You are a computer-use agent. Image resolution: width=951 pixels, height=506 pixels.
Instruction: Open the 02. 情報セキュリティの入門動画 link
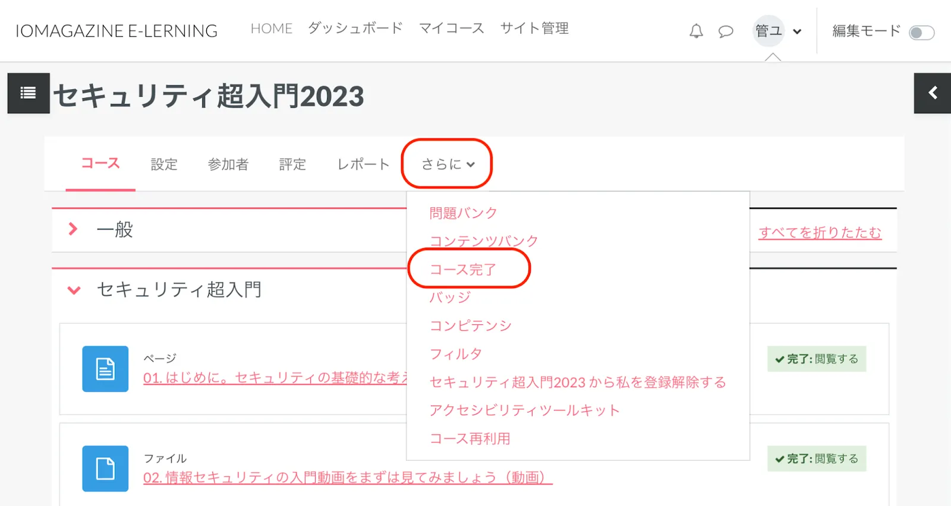tap(348, 477)
